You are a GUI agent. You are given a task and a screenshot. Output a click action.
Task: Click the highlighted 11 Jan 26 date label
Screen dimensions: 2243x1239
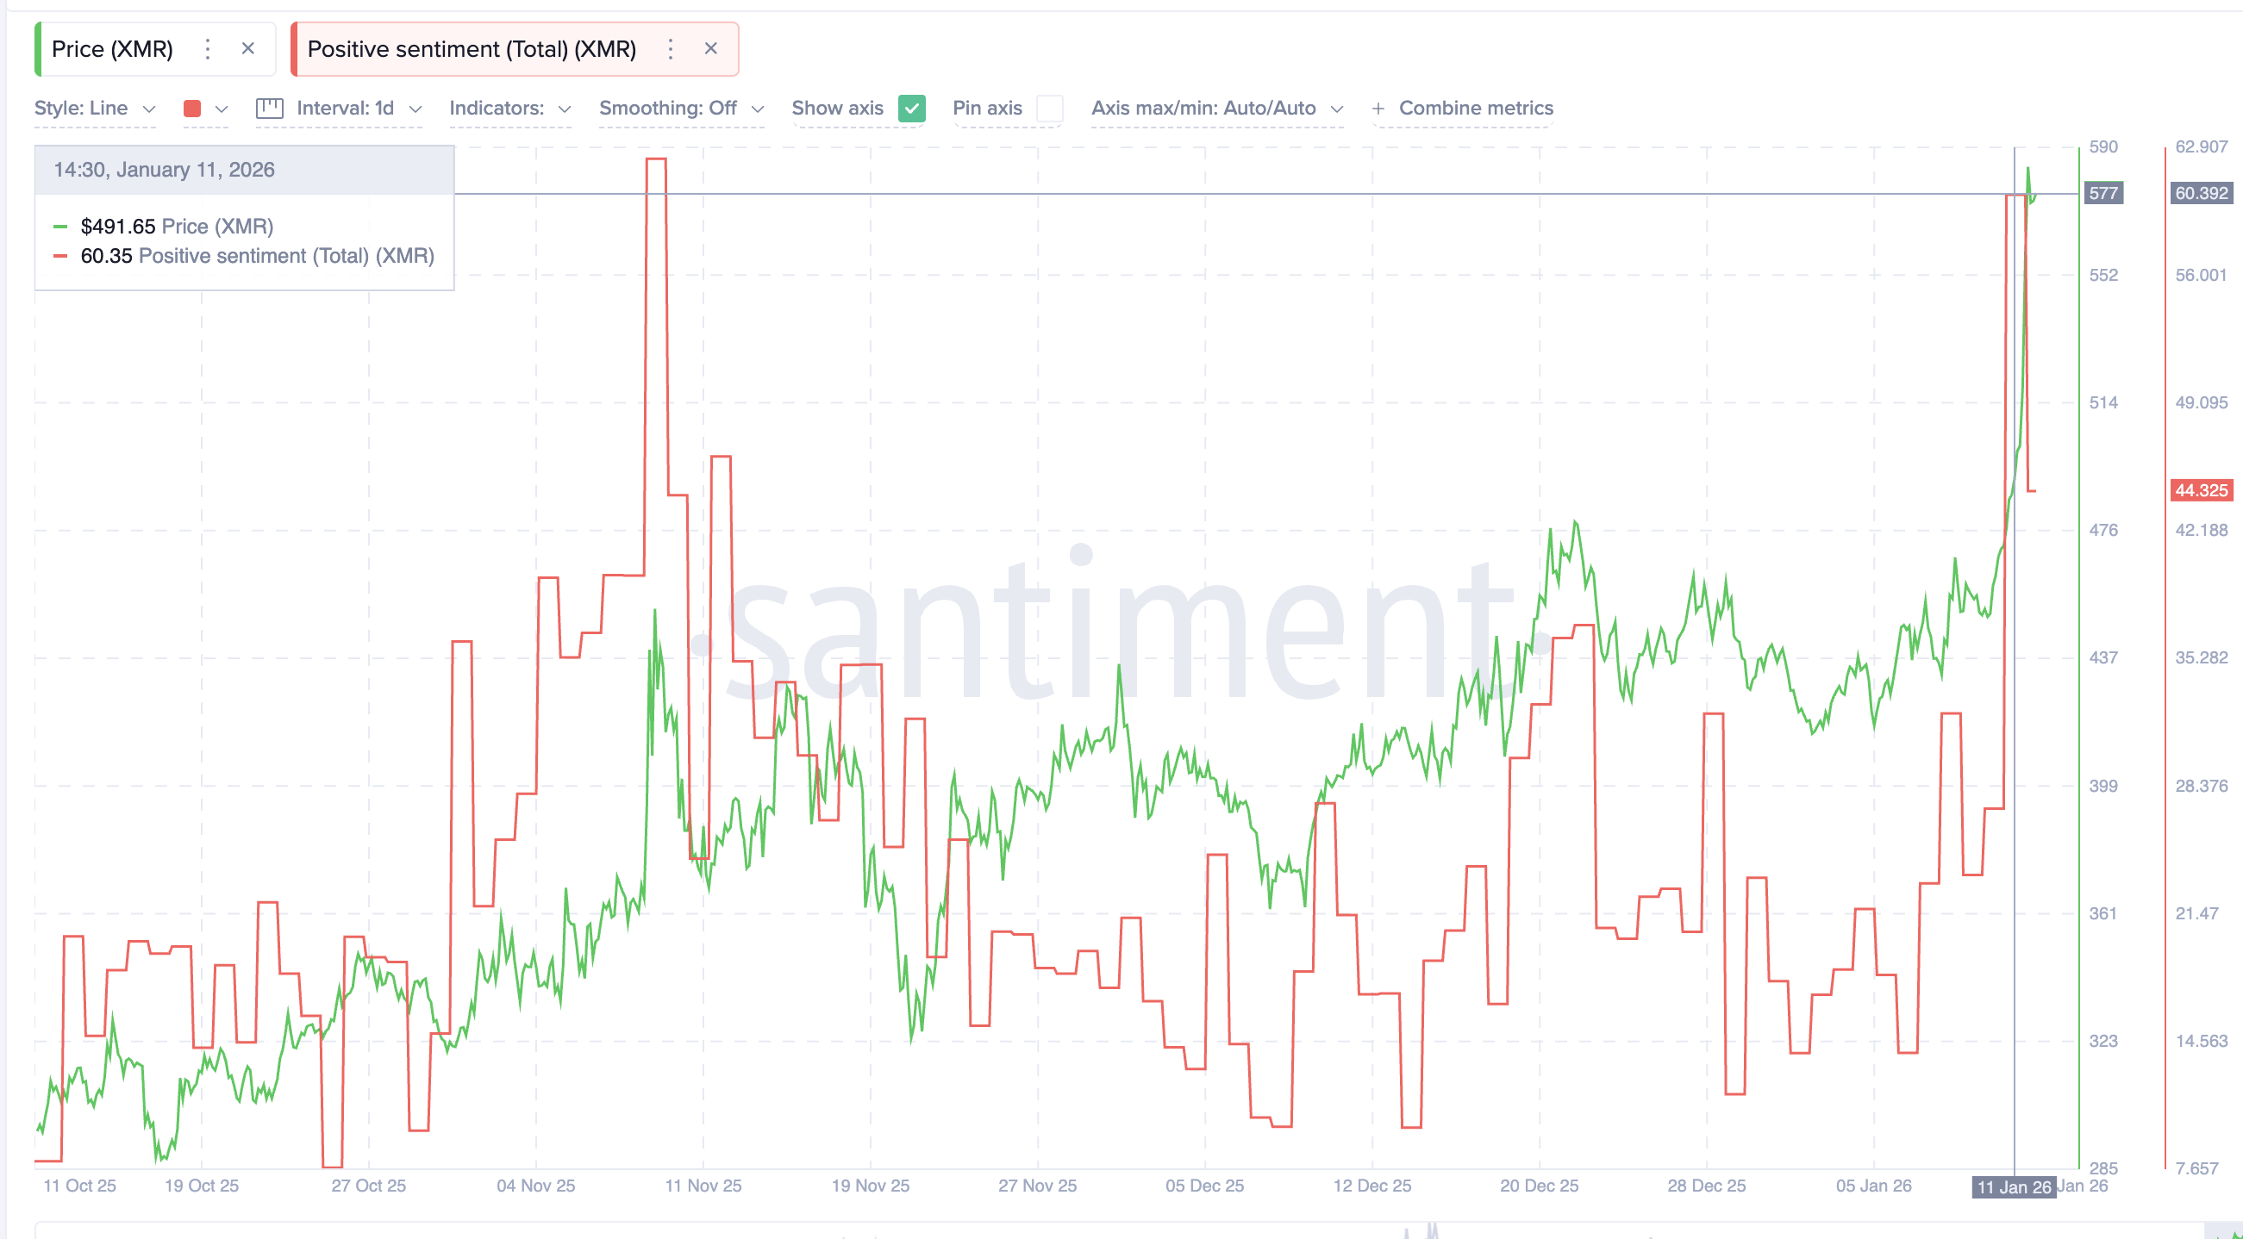(2014, 1185)
